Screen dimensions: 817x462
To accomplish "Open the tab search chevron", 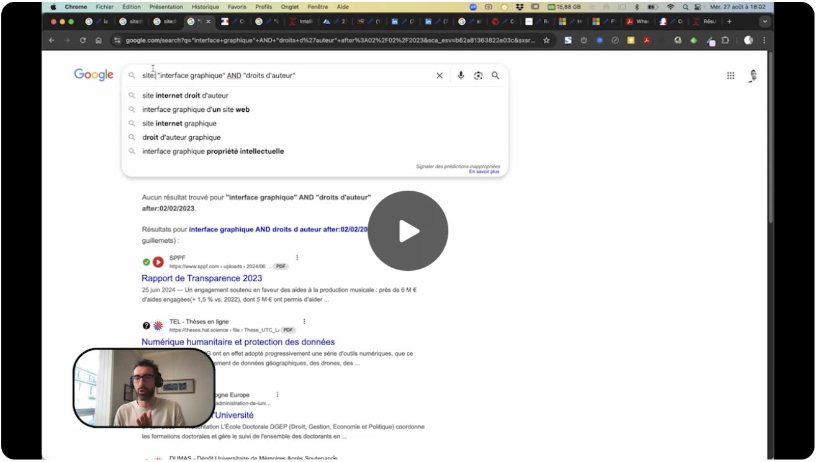I will point(765,21).
